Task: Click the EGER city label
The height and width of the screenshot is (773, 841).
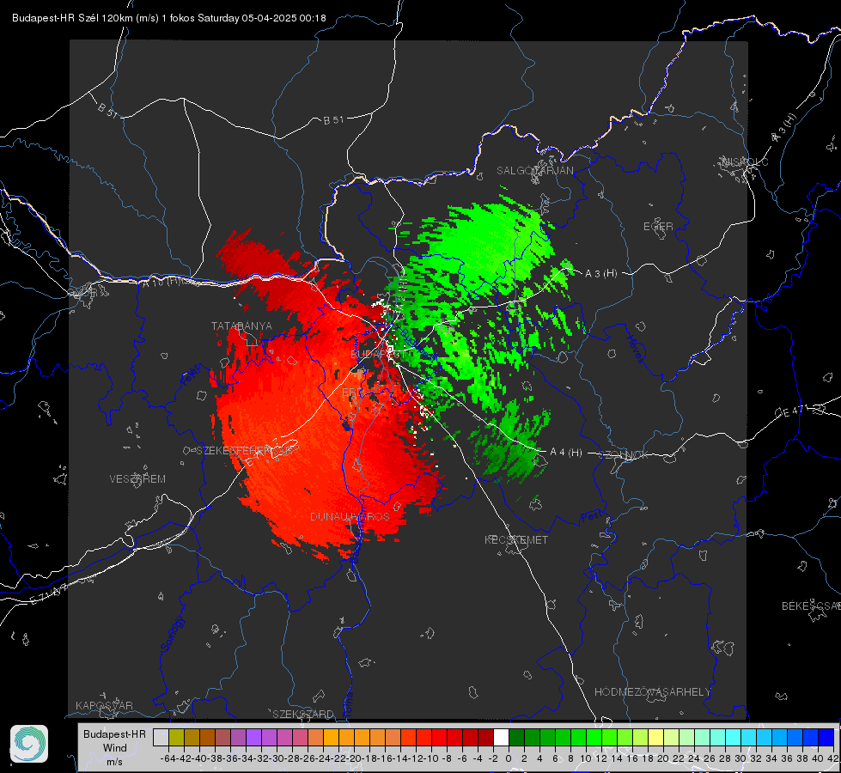Action: click(658, 227)
